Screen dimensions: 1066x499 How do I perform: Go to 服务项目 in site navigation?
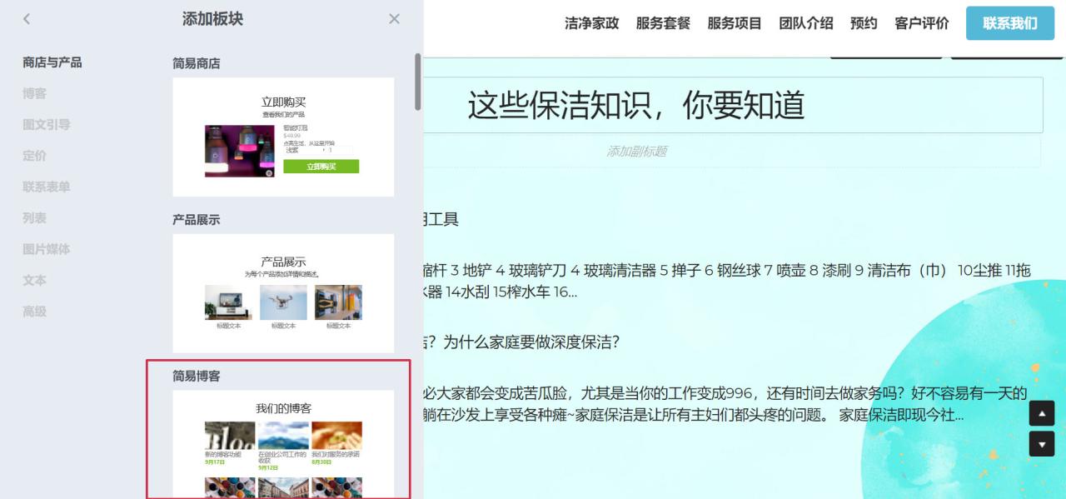coord(735,23)
